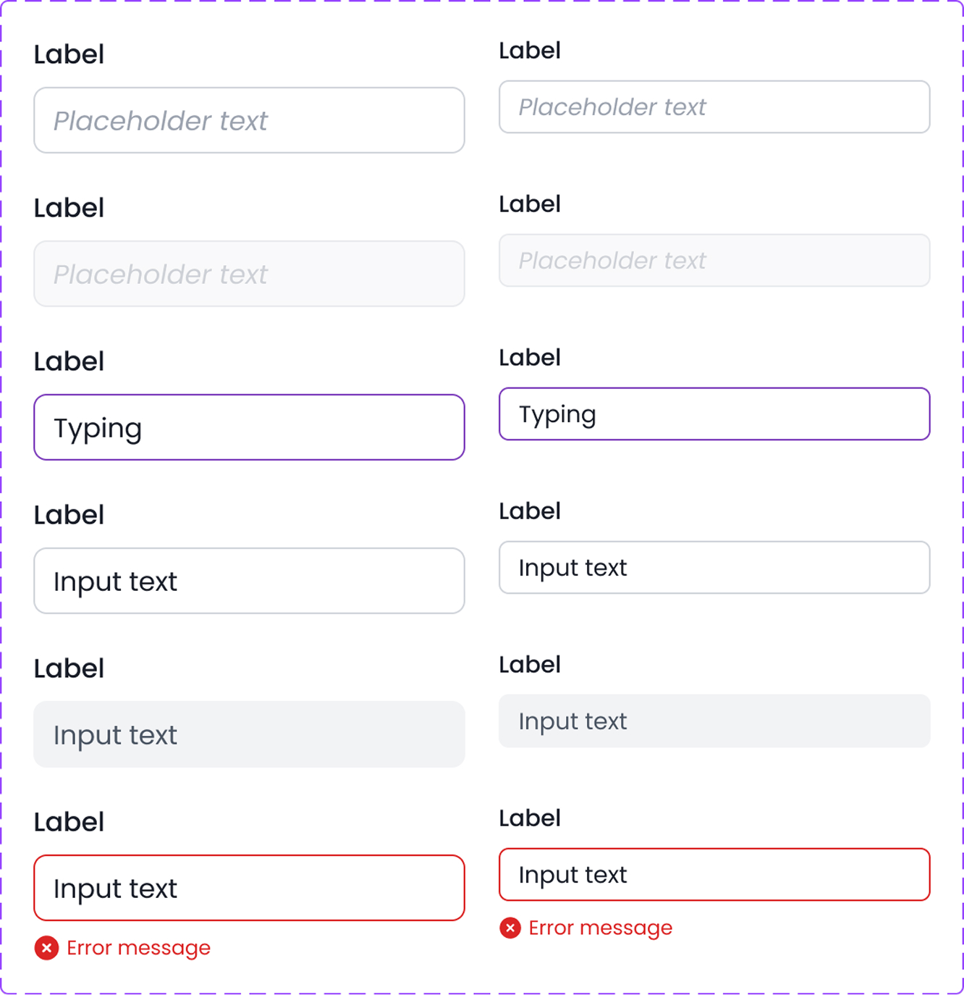Click the large focused input showing Typing
964x995 pixels.
(x=249, y=427)
